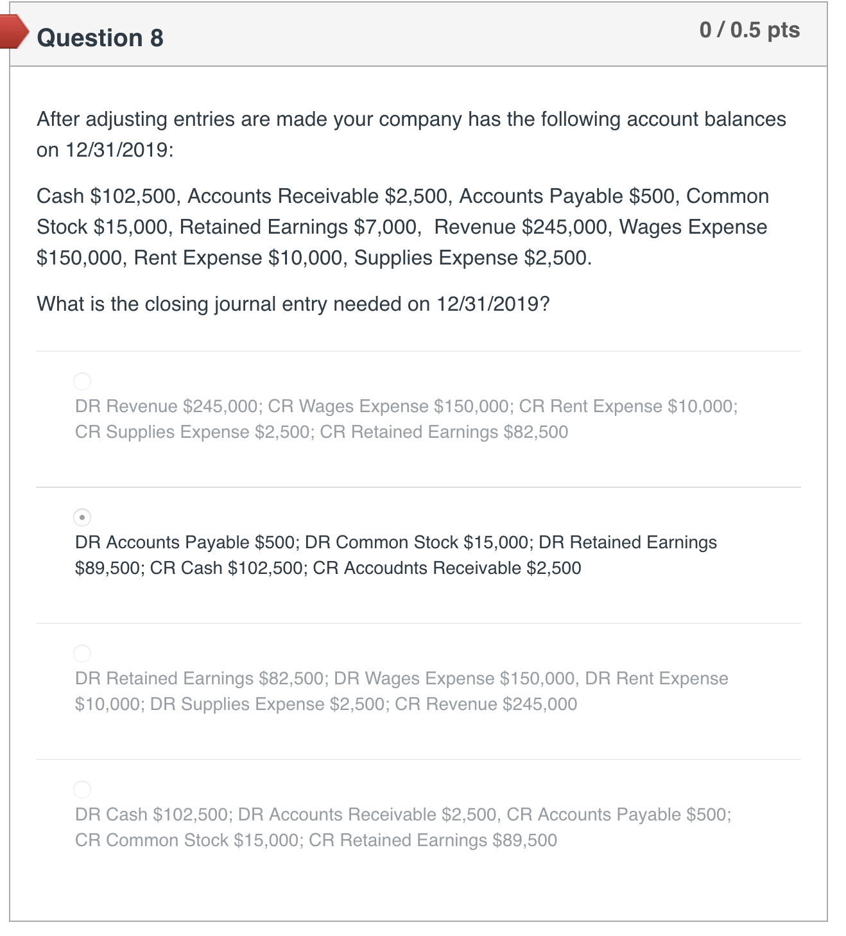Screen dimensions: 846x936
Task: Click the score display showing 0 / 0.5 pts
Action: coord(748,30)
